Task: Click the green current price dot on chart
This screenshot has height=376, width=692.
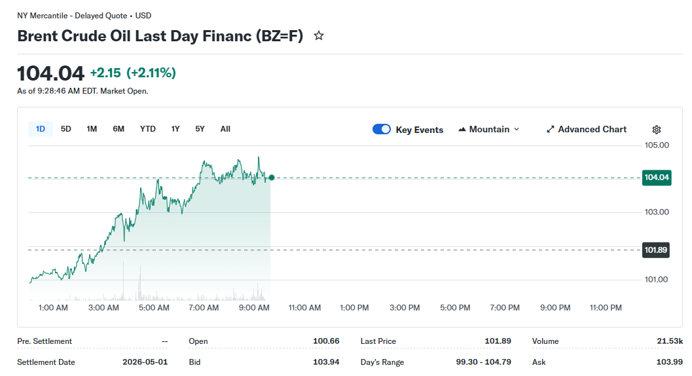Action: coord(272,178)
